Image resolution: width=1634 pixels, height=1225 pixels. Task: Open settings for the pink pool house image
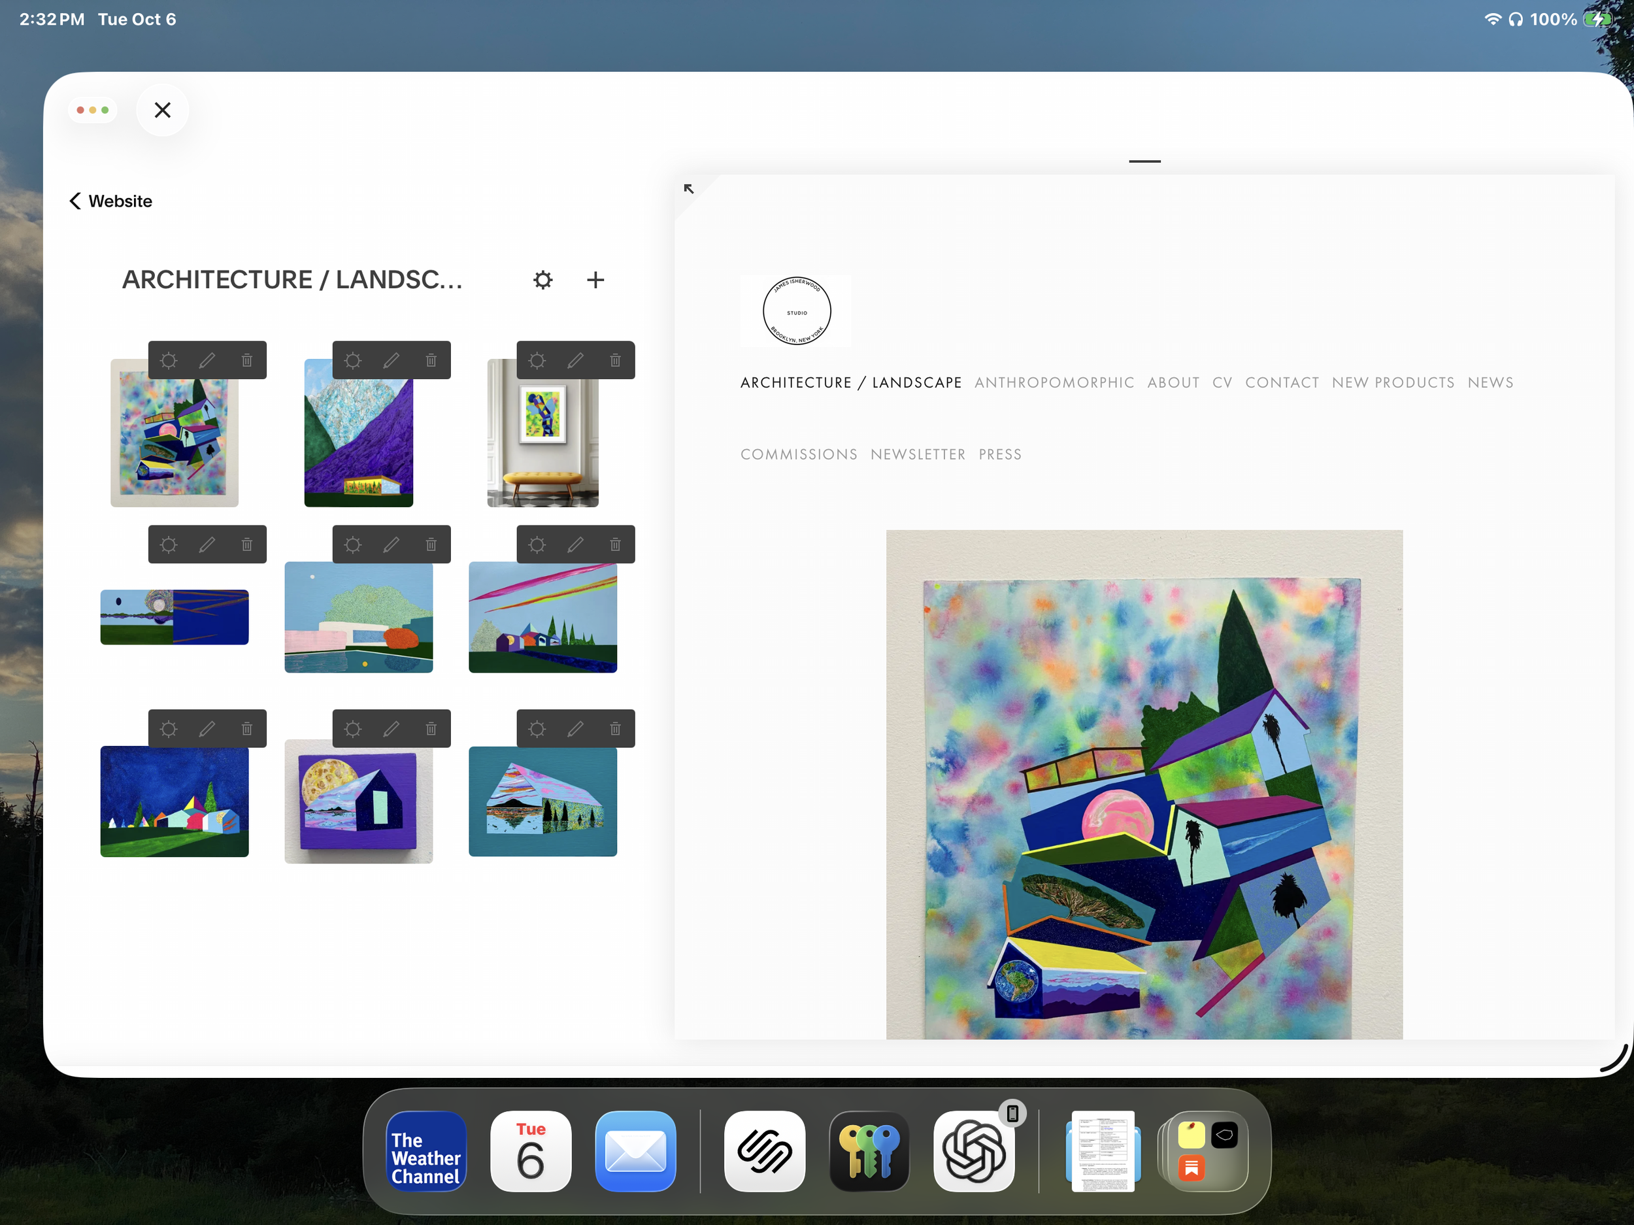click(x=353, y=545)
